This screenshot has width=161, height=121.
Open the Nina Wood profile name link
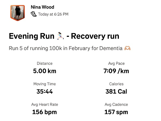(x=43, y=7)
